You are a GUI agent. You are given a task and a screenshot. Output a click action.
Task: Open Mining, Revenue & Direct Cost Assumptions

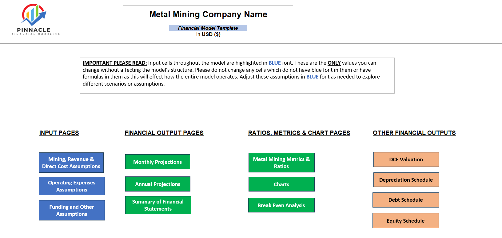pos(71,163)
